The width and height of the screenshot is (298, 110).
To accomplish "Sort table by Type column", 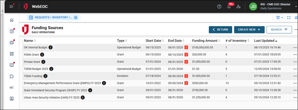I will click(122, 41).
